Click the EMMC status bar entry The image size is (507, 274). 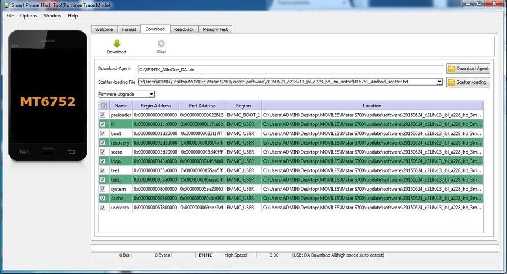205,255
